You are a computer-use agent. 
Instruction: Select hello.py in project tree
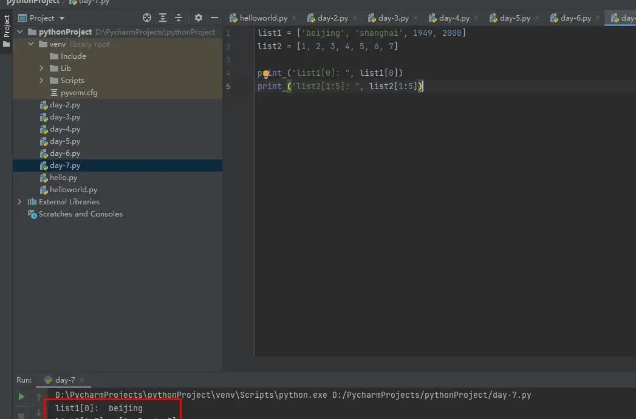pos(63,178)
